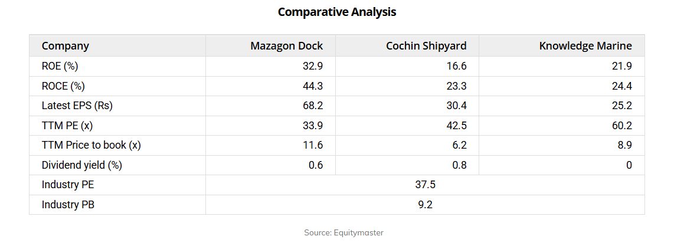Image resolution: width=674 pixels, height=246 pixels.
Task: Select the TTM PE (x) row label
Action: click(x=67, y=126)
